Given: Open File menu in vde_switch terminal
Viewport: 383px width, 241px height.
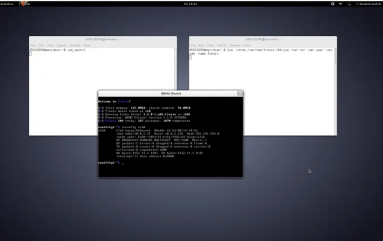Looking at the screenshot, I should click(x=33, y=45).
